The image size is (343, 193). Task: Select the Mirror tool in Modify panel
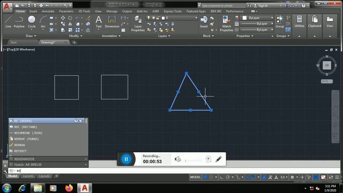[x=70, y=24]
